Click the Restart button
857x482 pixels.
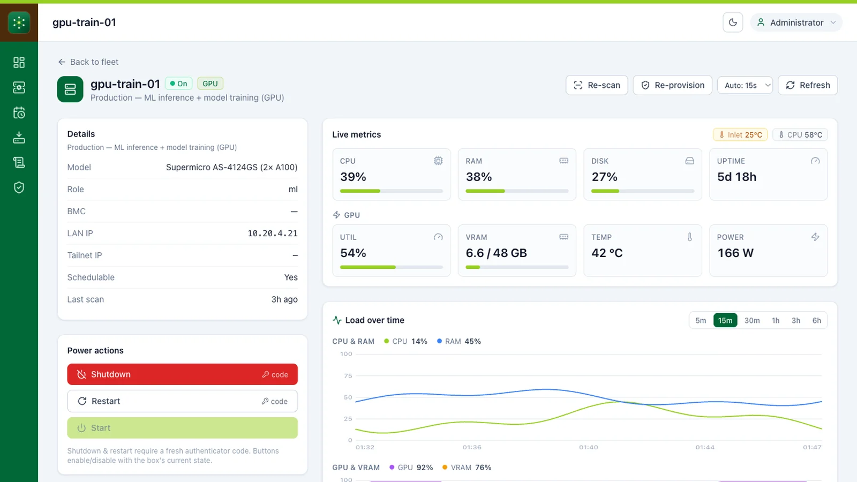[x=182, y=401]
